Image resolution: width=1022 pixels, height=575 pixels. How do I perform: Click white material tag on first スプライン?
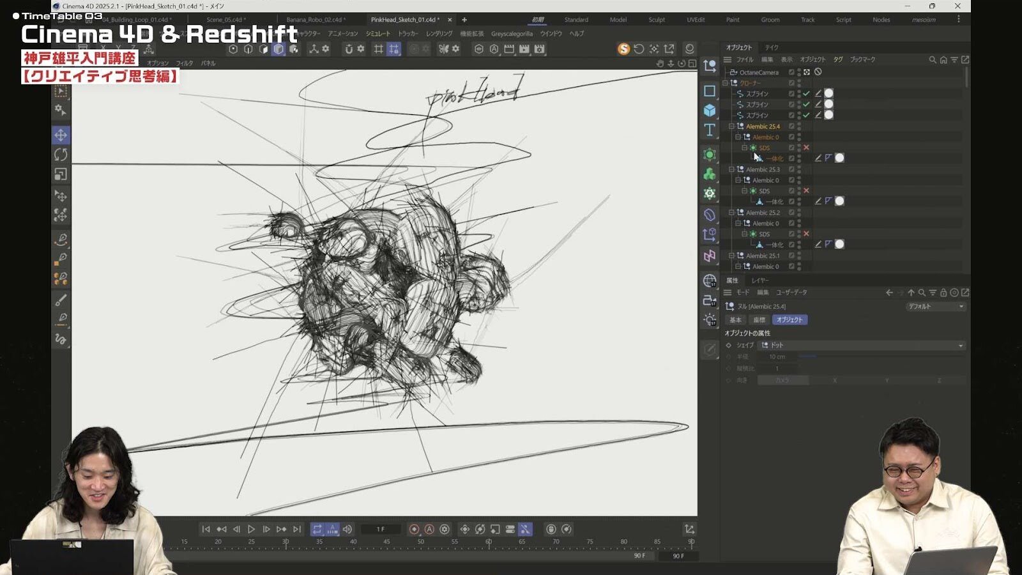pos(828,93)
